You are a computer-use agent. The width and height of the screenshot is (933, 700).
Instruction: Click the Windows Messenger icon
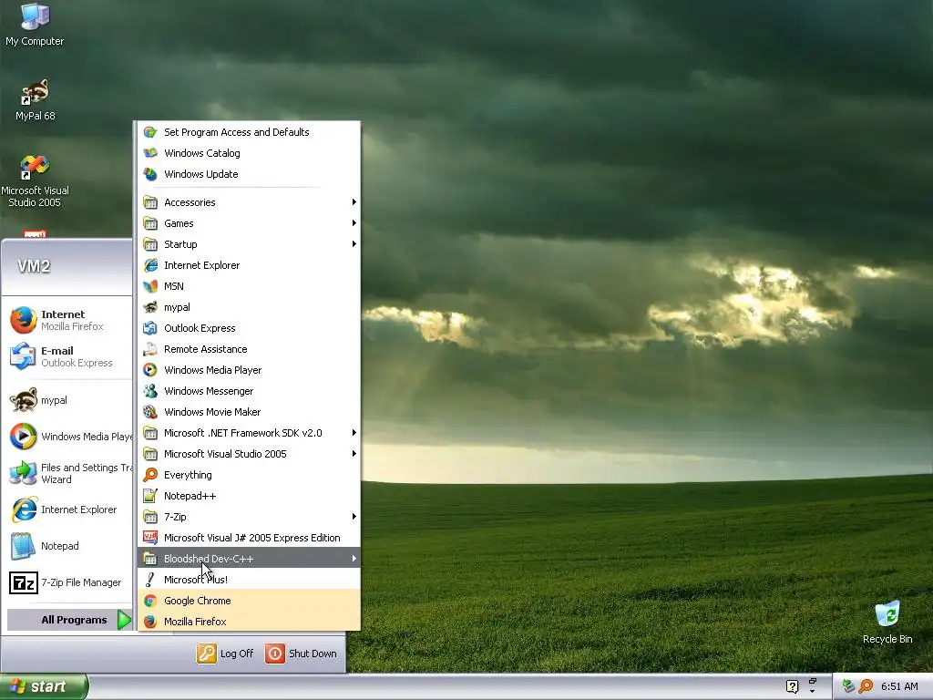point(150,391)
